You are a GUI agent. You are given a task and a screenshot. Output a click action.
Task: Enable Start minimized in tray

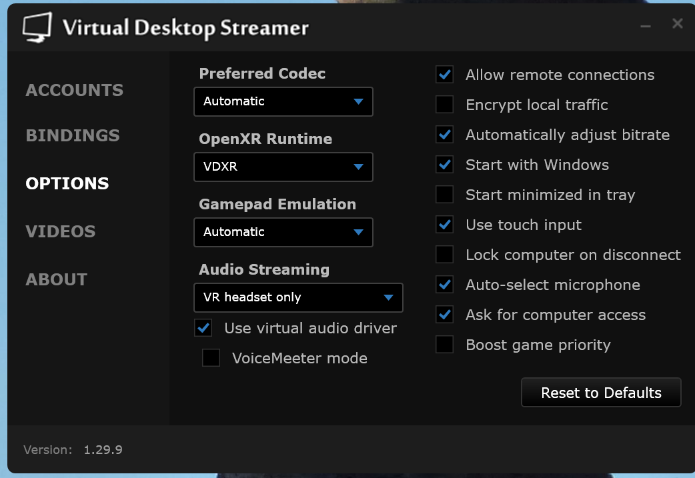click(445, 195)
